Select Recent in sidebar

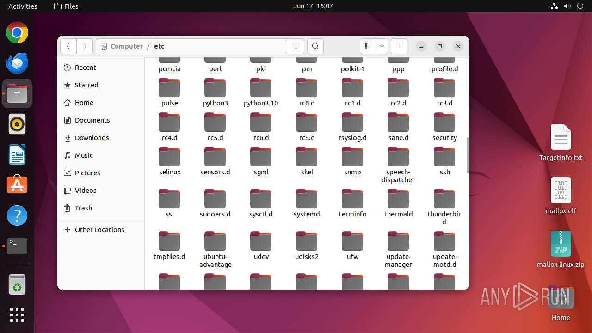tap(101, 68)
